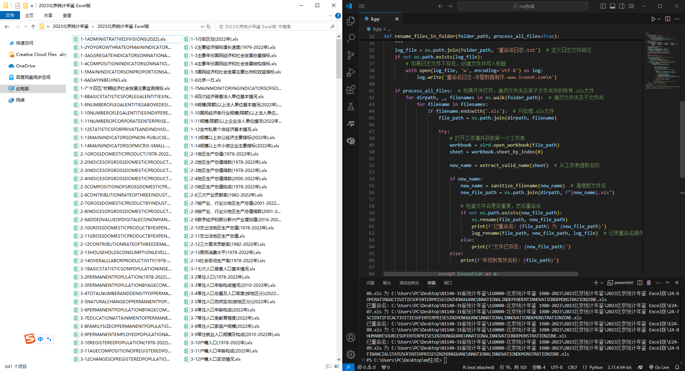Switch File Explorer to large icons view
The height and width of the screenshot is (371, 685).
click(x=337, y=366)
